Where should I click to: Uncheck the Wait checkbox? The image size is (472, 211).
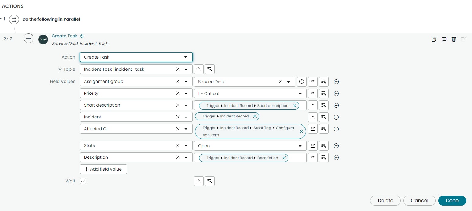tap(83, 181)
